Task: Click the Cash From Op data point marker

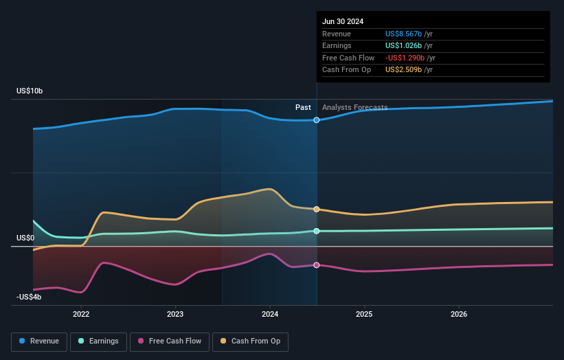Action: (x=317, y=210)
